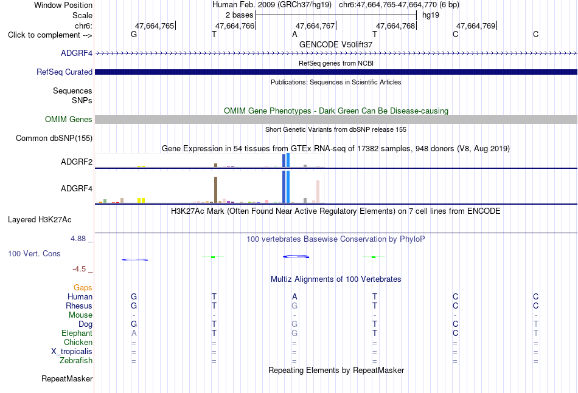Viewport: 578px width, 393px height.
Task: Click the Chicken species label
Action: (x=78, y=342)
